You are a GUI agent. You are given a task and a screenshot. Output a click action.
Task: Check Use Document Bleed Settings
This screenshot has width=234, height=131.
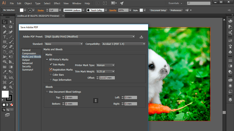[x=47, y=92]
